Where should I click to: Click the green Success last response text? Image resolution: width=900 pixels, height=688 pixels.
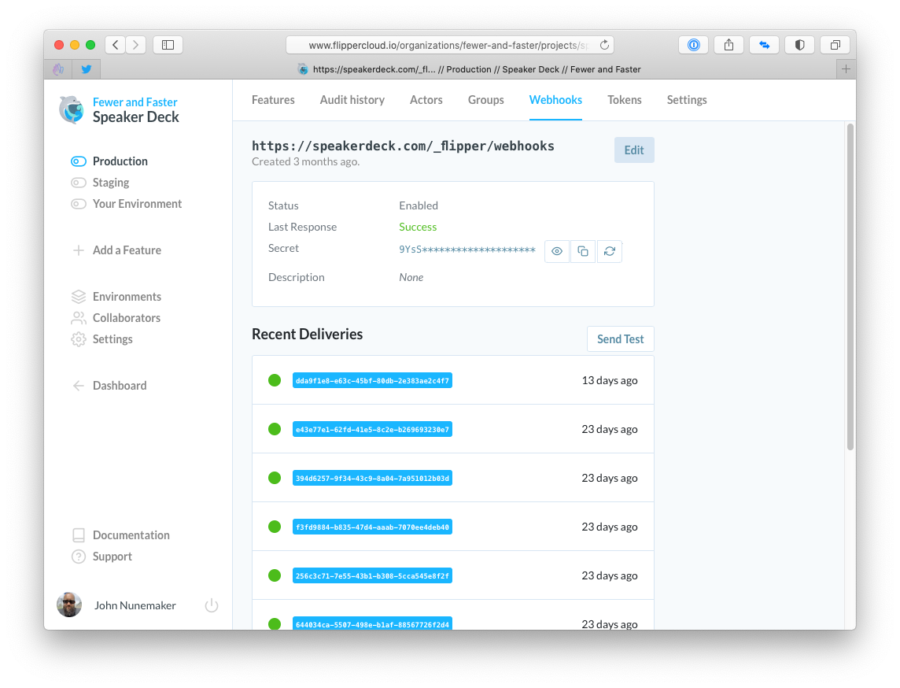pyautogui.click(x=418, y=227)
